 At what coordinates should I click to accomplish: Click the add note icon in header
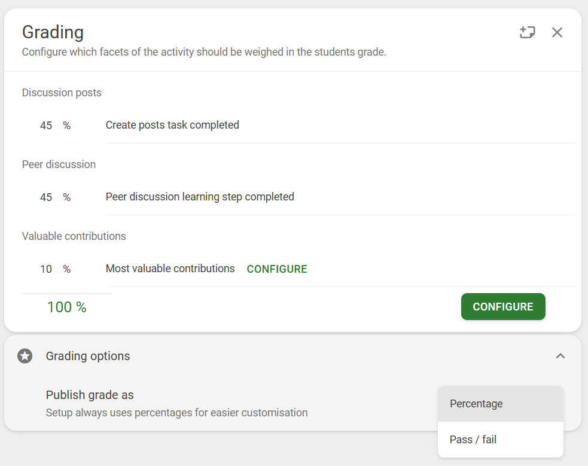point(527,32)
